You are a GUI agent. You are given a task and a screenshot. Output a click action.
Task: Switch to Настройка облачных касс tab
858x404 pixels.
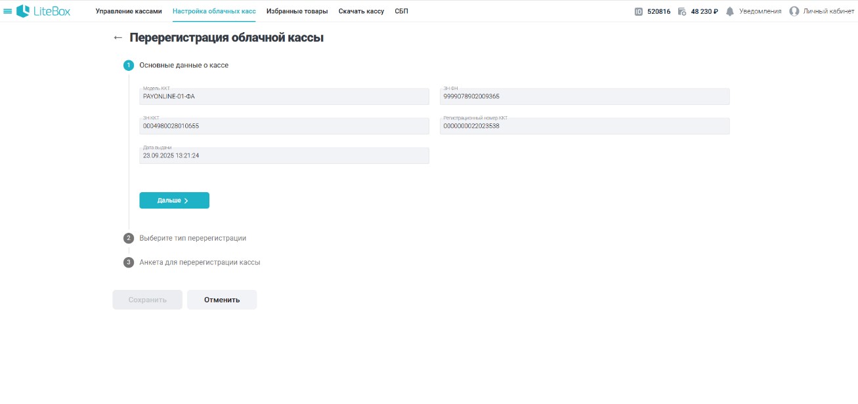214,11
